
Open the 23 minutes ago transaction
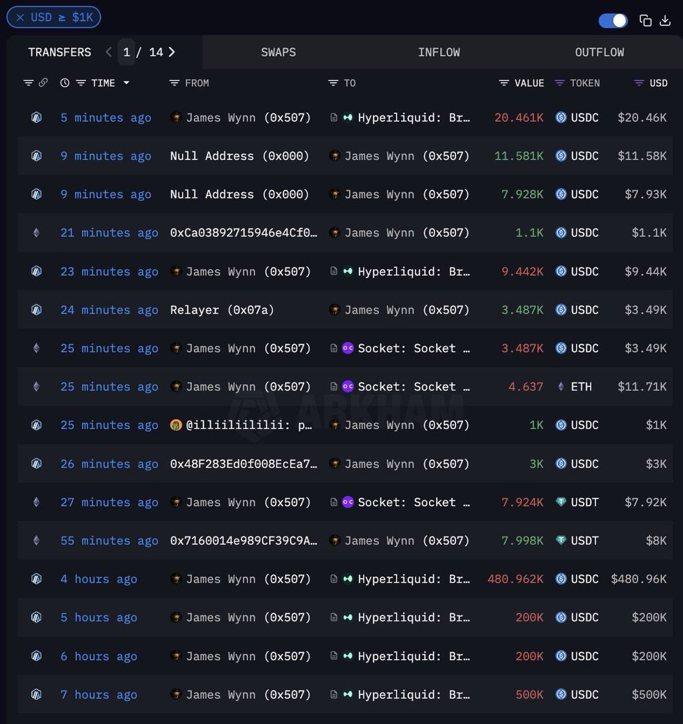[x=109, y=271]
